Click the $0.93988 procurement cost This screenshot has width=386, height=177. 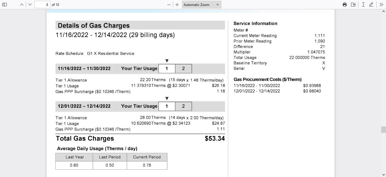[x=312, y=86]
